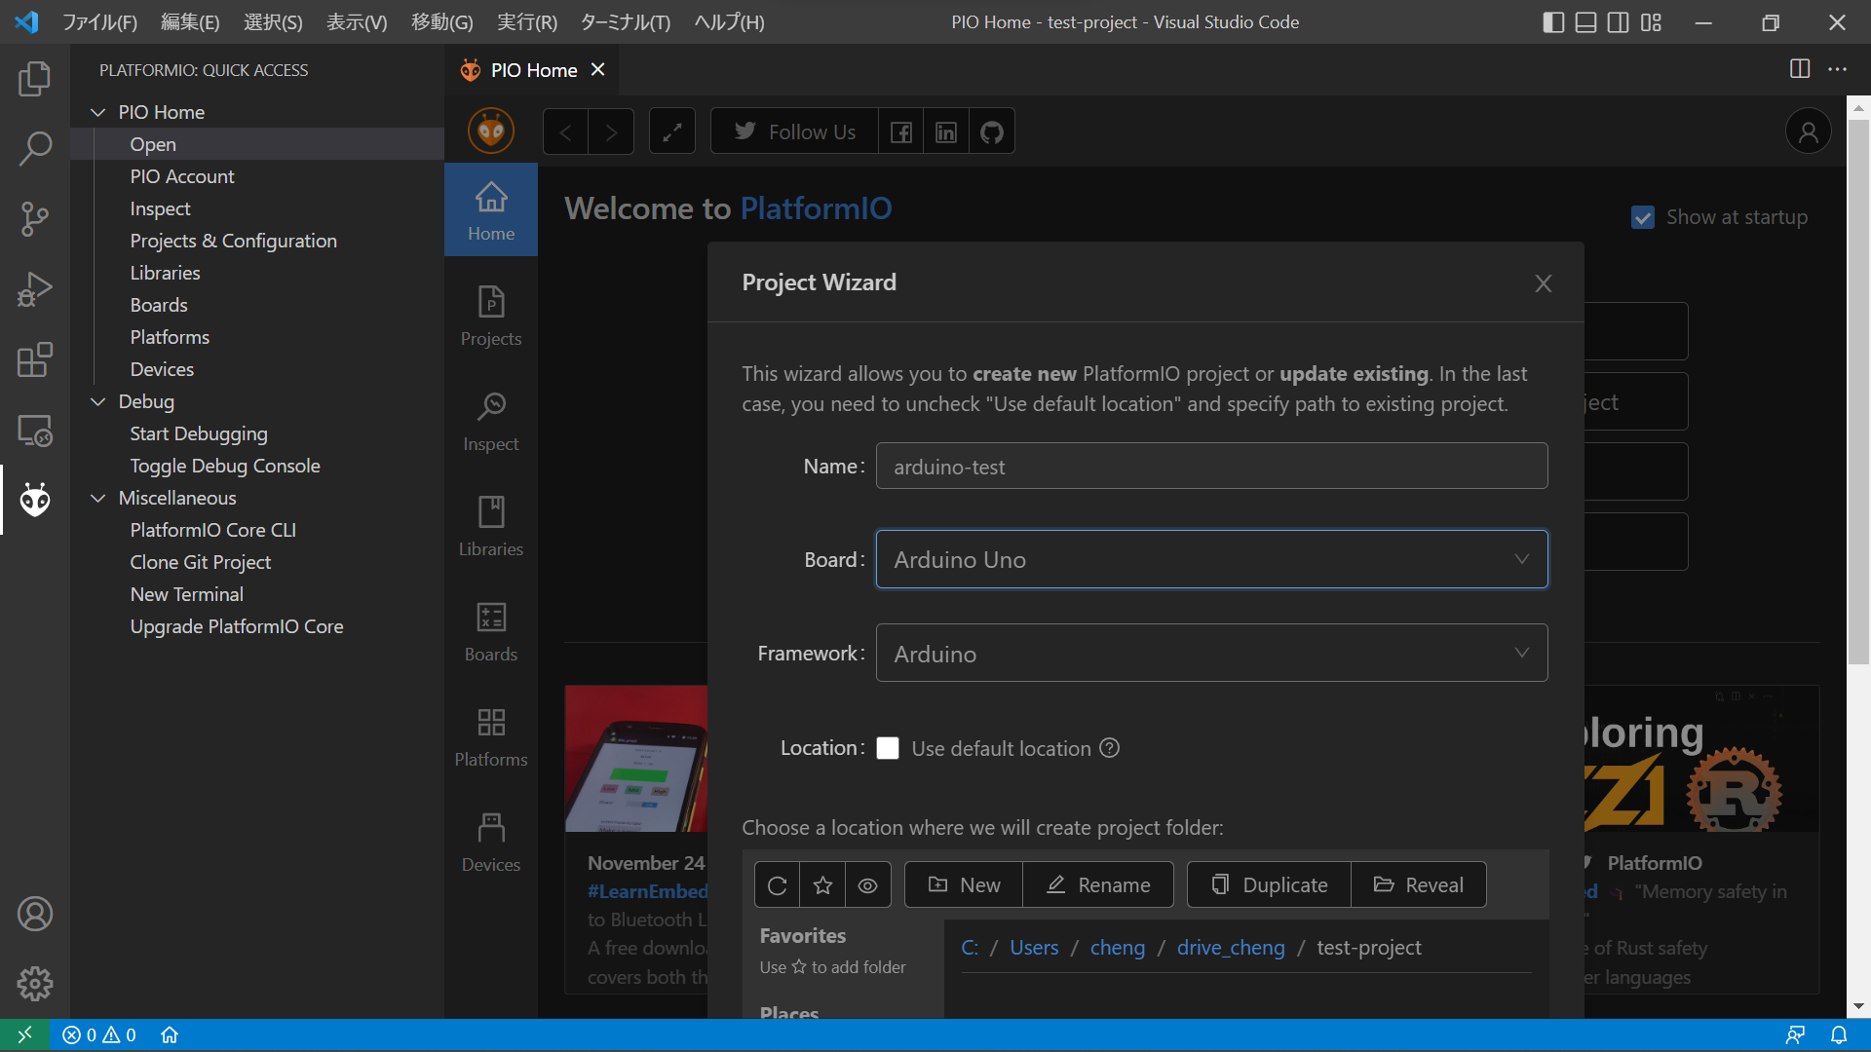Screen dimensions: 1871x1052
Task: Click the GitHub icon in PIO toolbar
Action: [991, 131]
